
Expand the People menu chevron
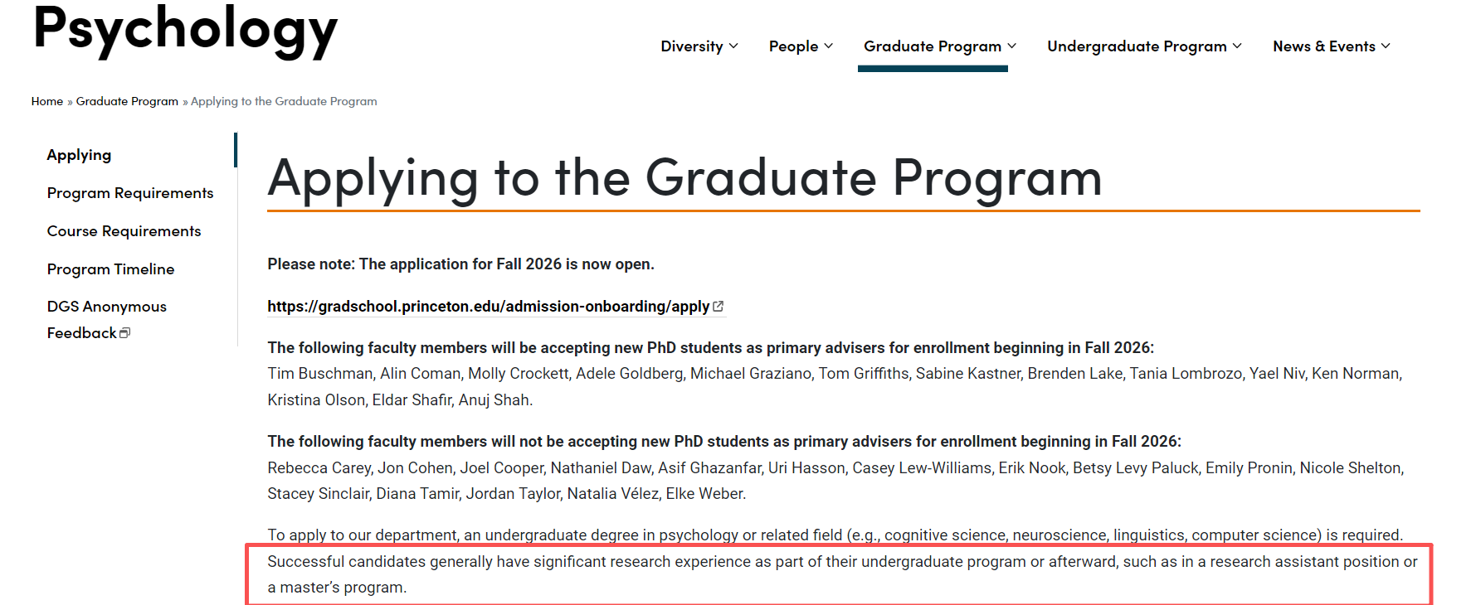pyautogui.click(x=829, y=46)
